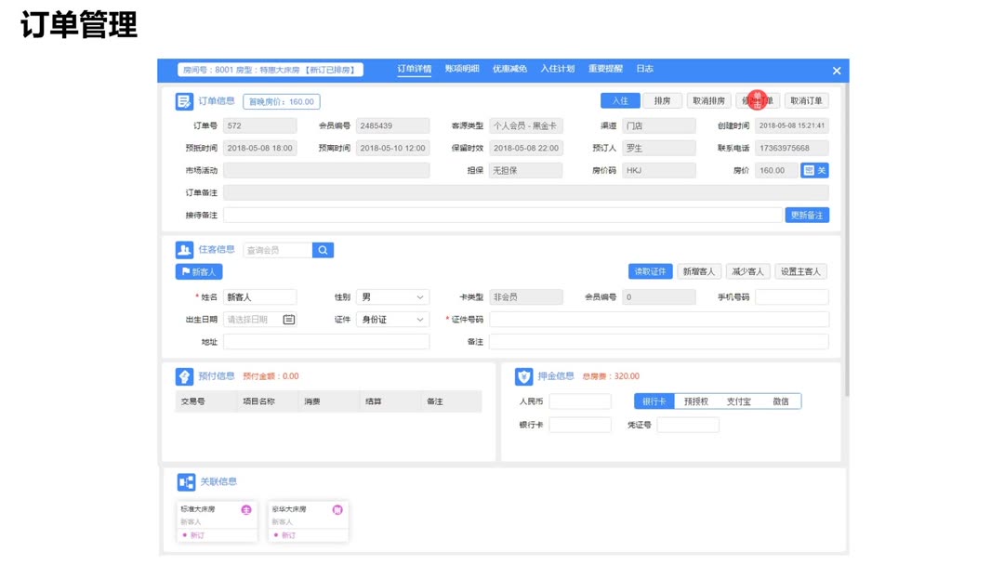Click the 预付信息 panel icon

tap(183, 375)
